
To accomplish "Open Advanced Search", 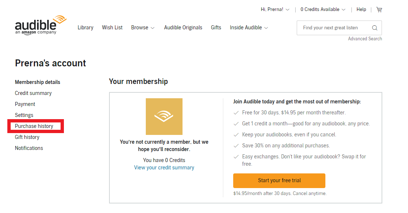I will [365, 39].
